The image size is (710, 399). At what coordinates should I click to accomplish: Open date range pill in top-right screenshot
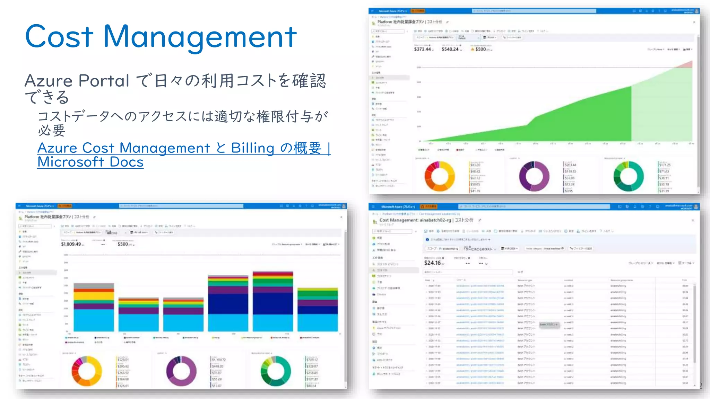click(x=490, y=37)
